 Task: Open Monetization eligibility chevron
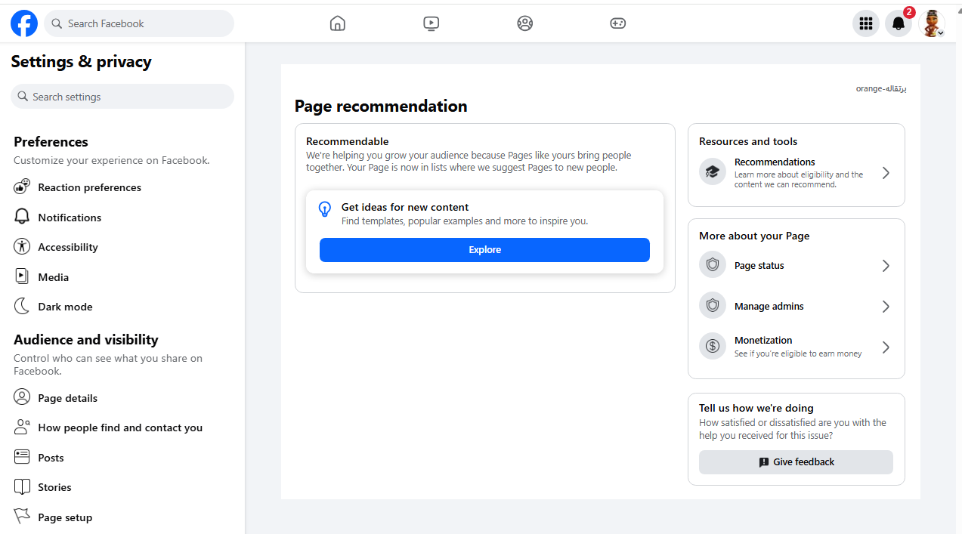pos(886,347)
